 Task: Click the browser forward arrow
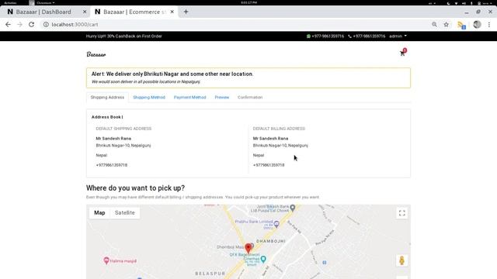pos(19,24)
